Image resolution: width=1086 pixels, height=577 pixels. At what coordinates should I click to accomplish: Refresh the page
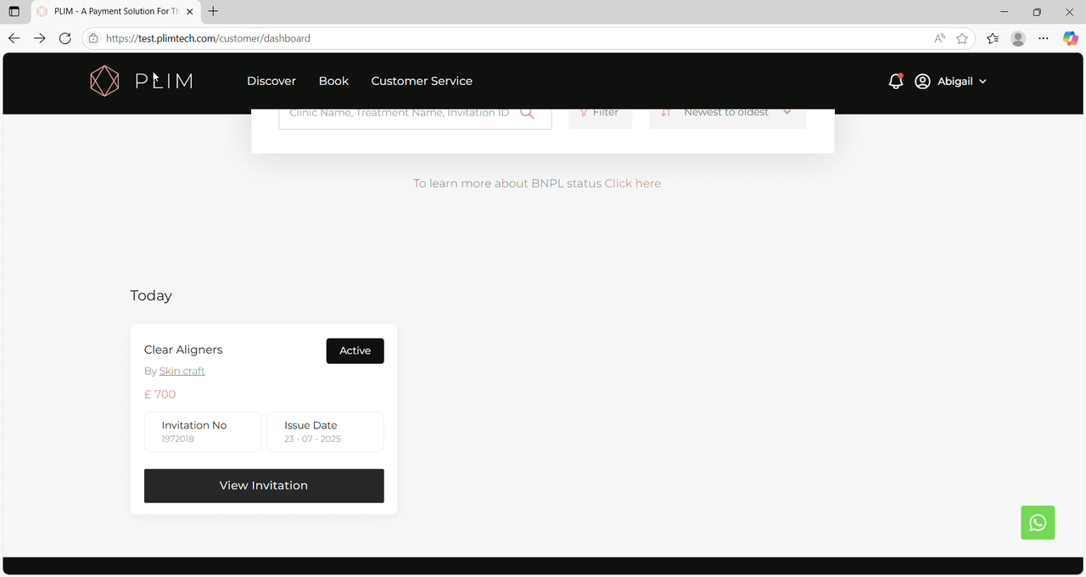(64, 38)
